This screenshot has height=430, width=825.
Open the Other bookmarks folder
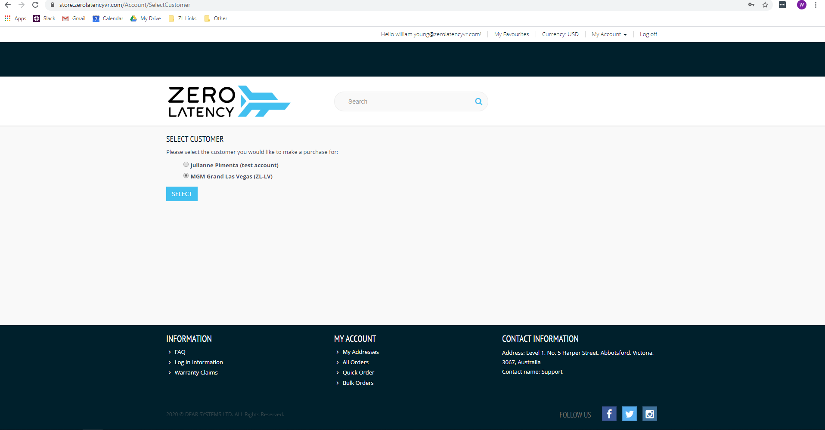coord(216,18)
